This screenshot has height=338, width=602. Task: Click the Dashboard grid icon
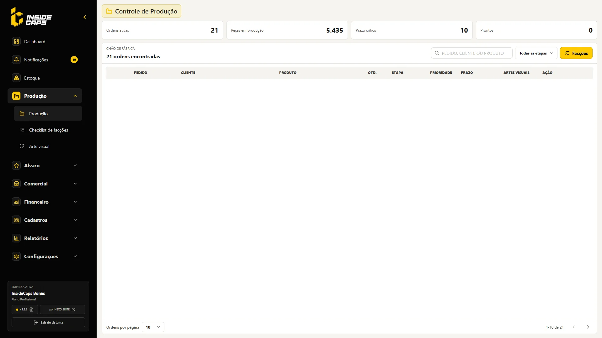(16, 42)
